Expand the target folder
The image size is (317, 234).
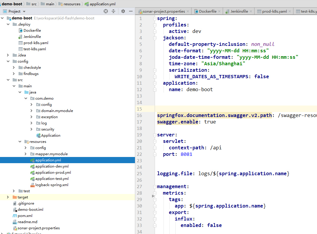tap(8, 197)
